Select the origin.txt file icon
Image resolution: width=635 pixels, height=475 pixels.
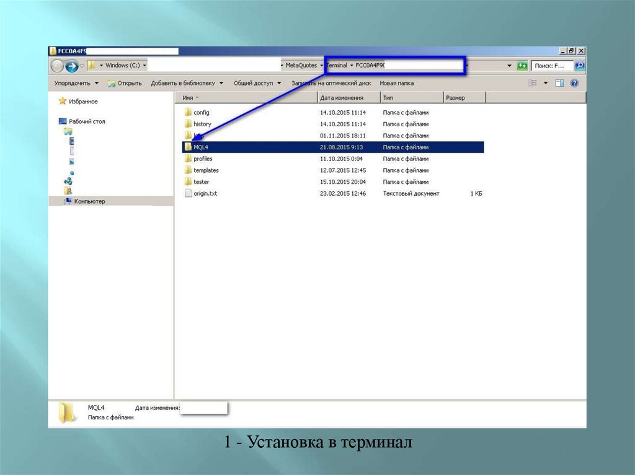[x=188, y=193]
